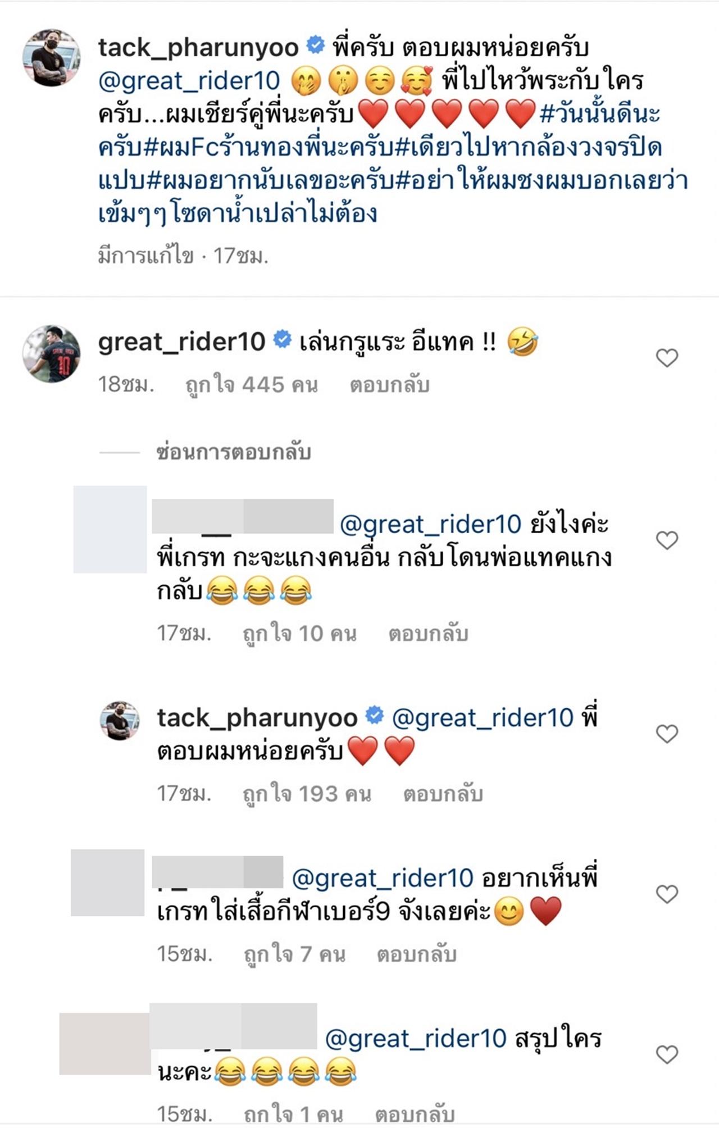This screenshot has height=1137, width=719.
Task: Show the "ถูกใจ 193 คน" likes list
Action: point(307,794)
